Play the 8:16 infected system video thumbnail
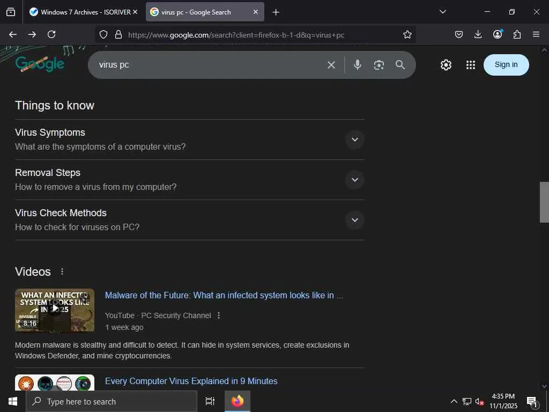 [55, 310]
